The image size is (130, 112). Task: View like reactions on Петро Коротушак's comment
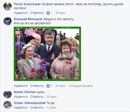[49, 13]
